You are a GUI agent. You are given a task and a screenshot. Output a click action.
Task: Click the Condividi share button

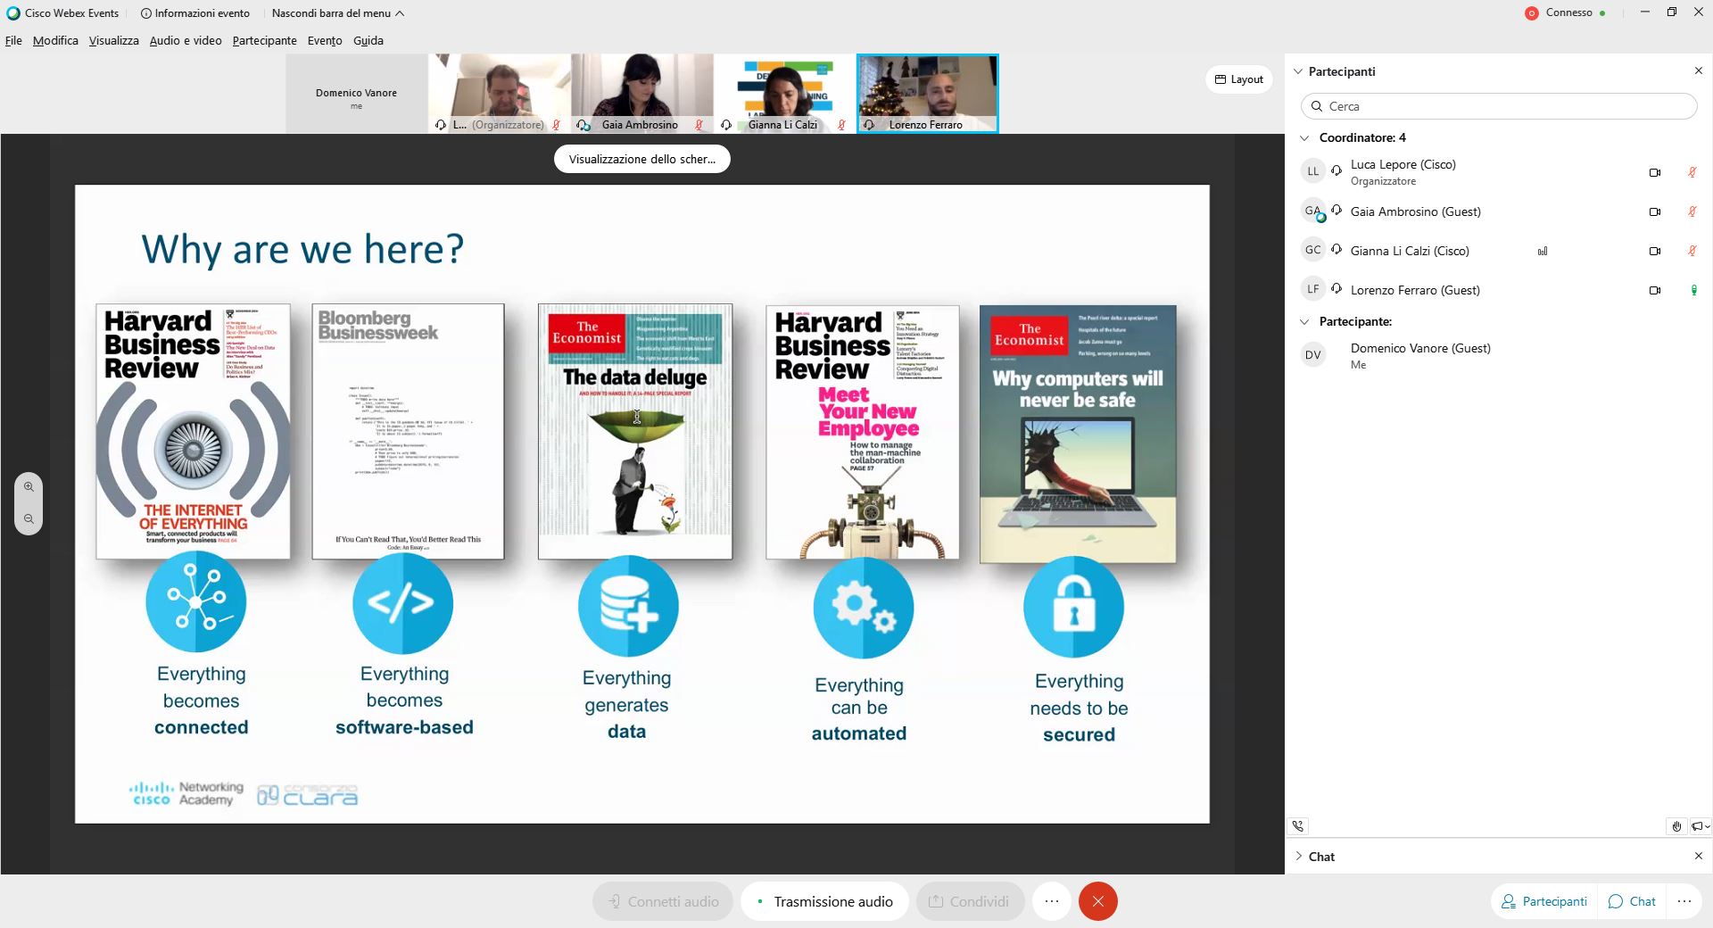970,901
